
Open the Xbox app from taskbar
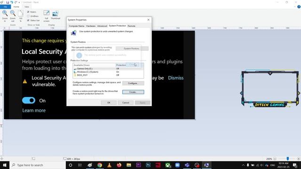168,165
